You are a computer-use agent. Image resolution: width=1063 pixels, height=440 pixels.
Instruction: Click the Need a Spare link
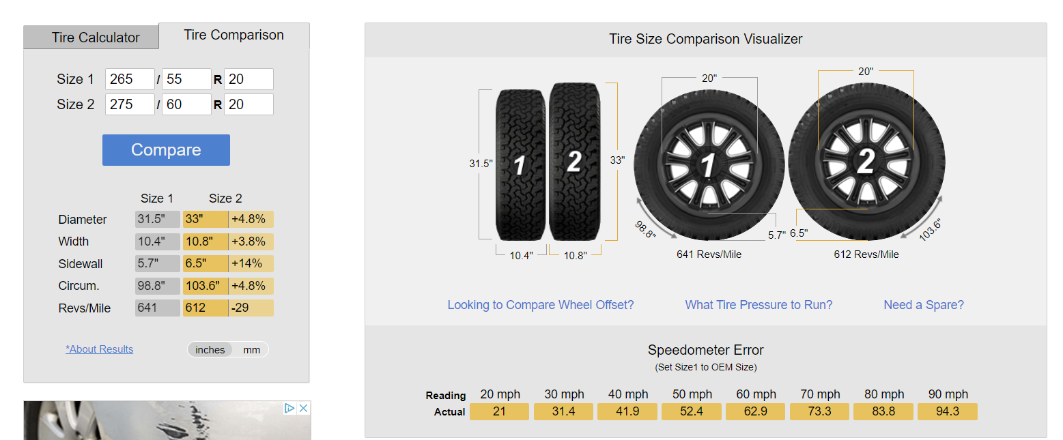point(924,305)
